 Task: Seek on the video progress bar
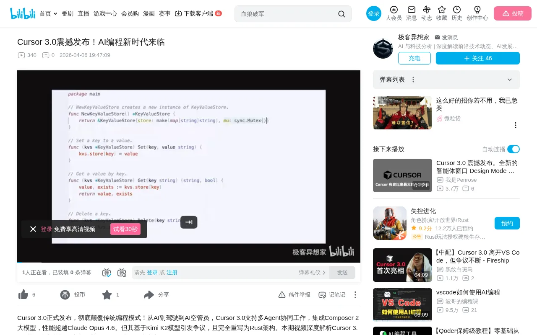tap(189, 263)
